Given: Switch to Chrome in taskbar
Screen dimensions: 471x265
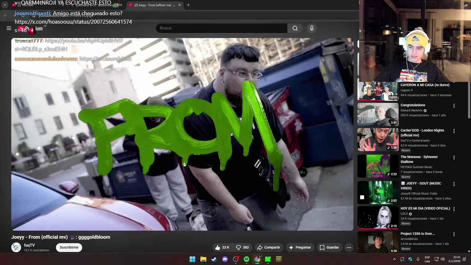Looking at the screenshot, I should 257,259.
